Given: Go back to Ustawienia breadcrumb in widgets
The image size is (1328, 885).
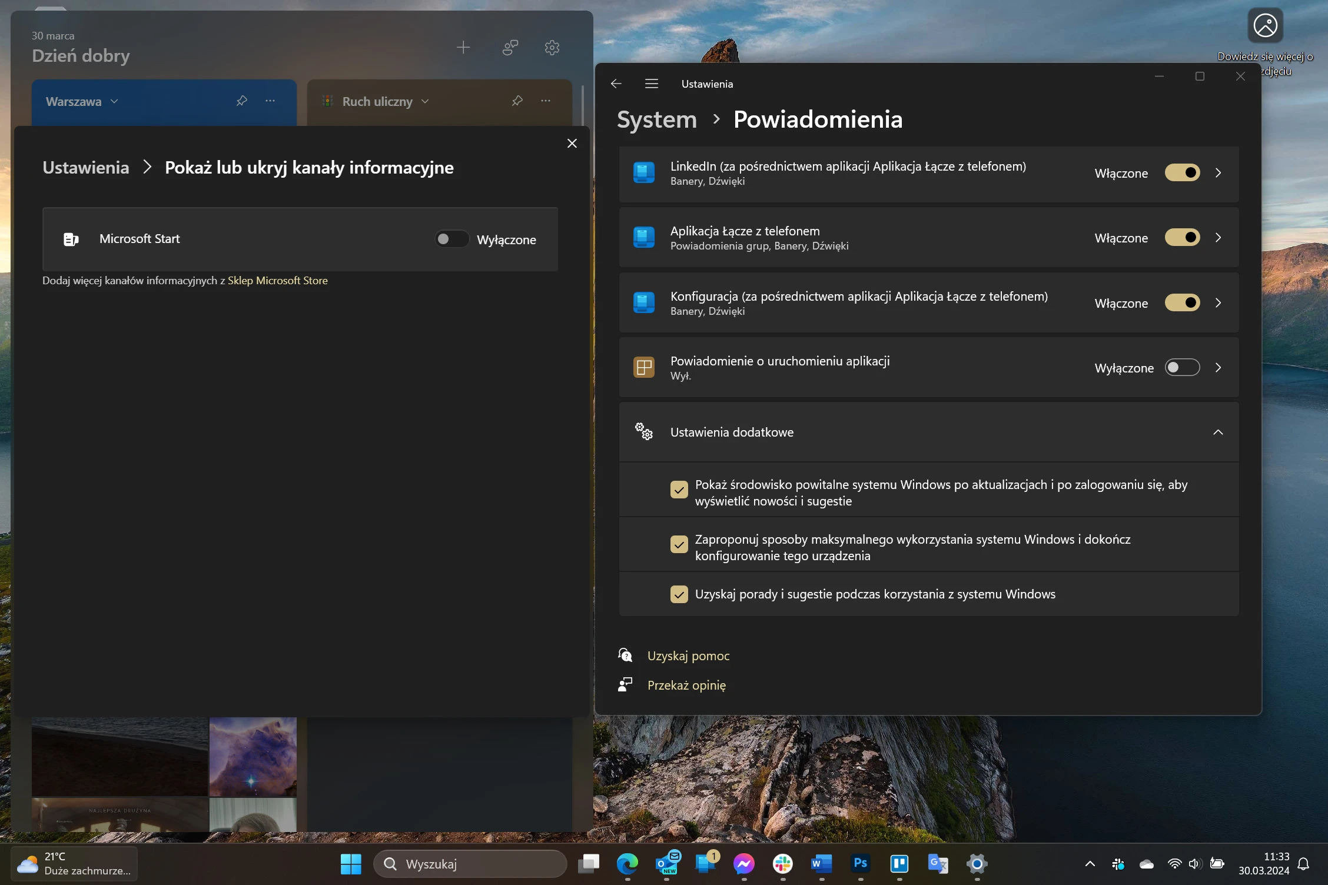Looking at the screenshot, I should 85,168.
